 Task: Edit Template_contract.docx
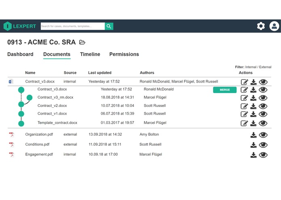(x=245, y=123)
